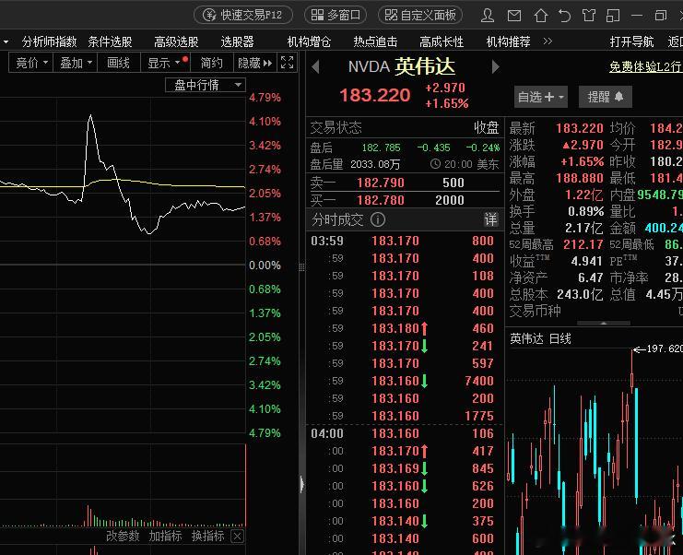Open the 叠加 overlay dropdown
Viewport: 683px width, 555px height.
76,63
